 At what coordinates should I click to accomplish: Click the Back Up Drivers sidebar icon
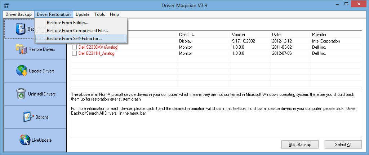21,29
